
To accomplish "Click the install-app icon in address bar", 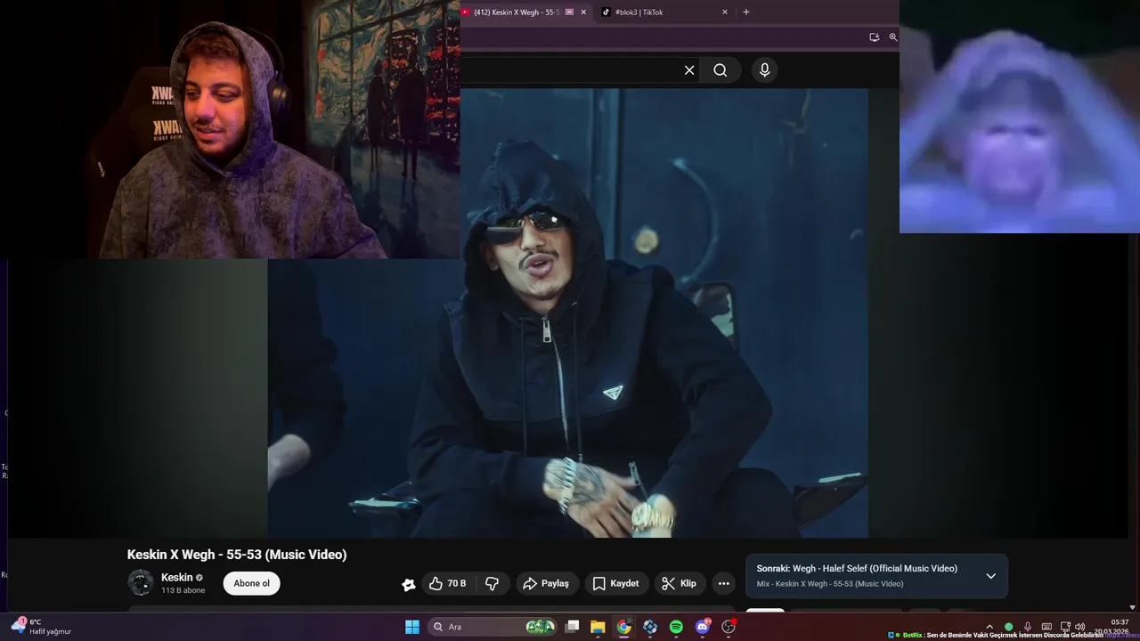I will click(875, 37).
